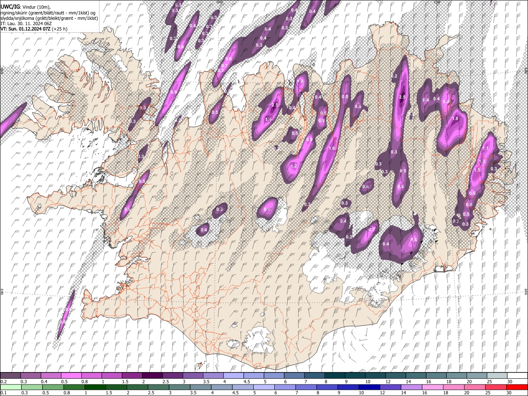Select the deep blue 10 rain legend swatch
Screen dimensions: 528x396
click(369, 387)
